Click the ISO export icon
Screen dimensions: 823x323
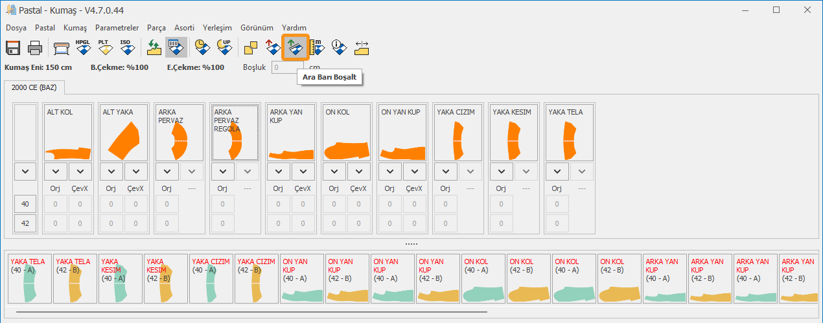click(x=125, y=47)
